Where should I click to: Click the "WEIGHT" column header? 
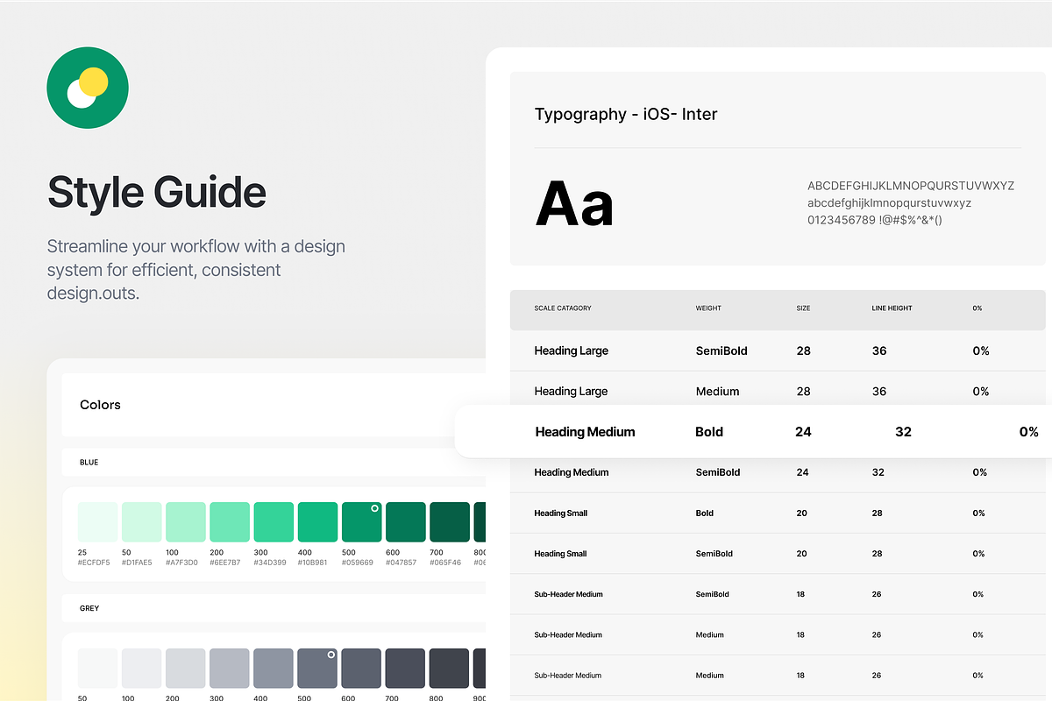(x=708, y=308)
